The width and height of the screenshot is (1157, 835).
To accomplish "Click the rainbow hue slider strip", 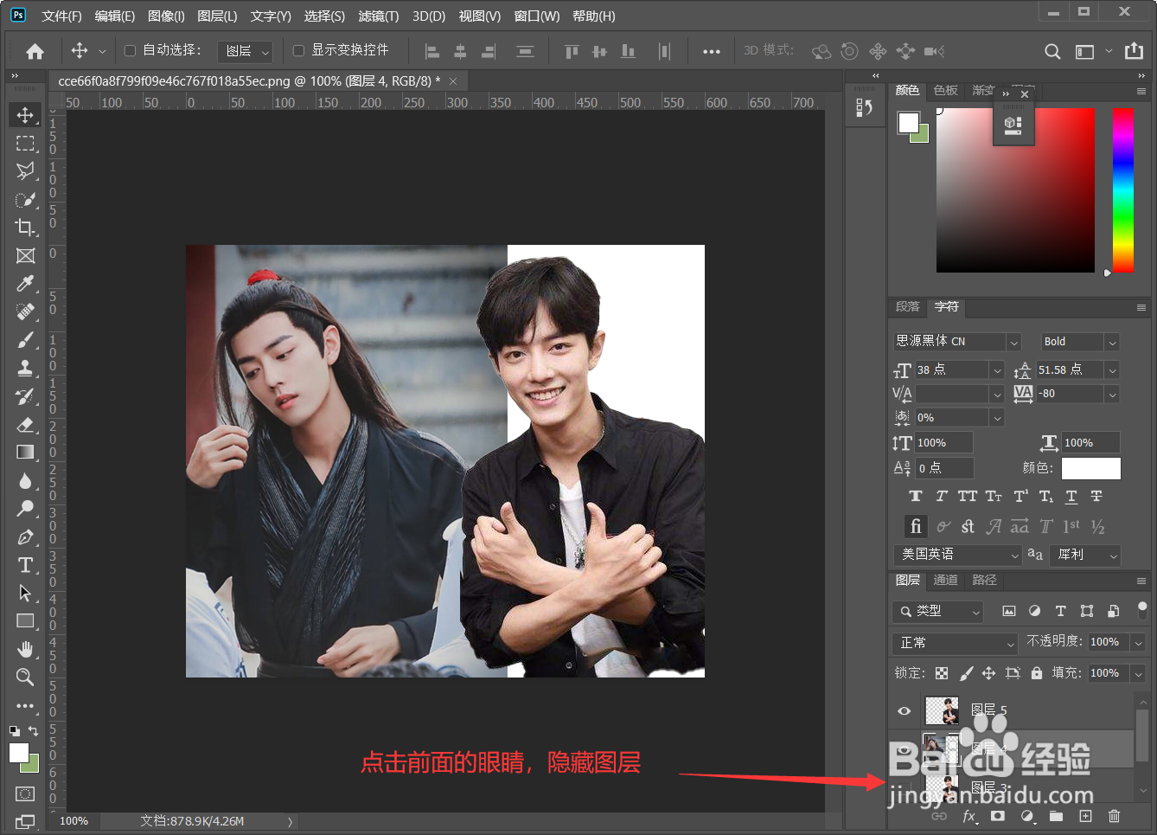I will point(1123,190).
